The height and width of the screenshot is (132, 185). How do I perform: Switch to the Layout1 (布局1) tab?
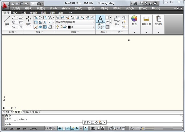tap(26, 112)
